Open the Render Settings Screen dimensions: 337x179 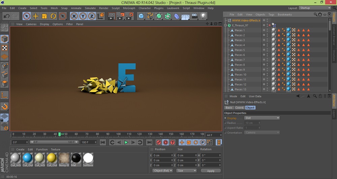click(130, 16)
